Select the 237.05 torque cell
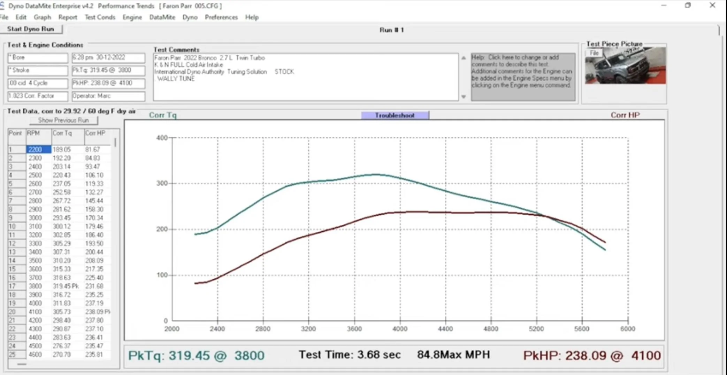Screen dimensions: 727x375 click(68, 184)
